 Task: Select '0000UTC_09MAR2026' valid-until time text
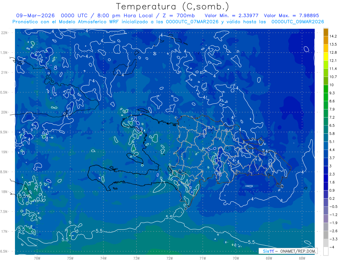coord(297,22)
